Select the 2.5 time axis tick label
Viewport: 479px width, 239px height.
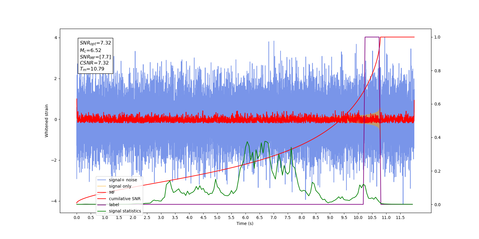147,217
